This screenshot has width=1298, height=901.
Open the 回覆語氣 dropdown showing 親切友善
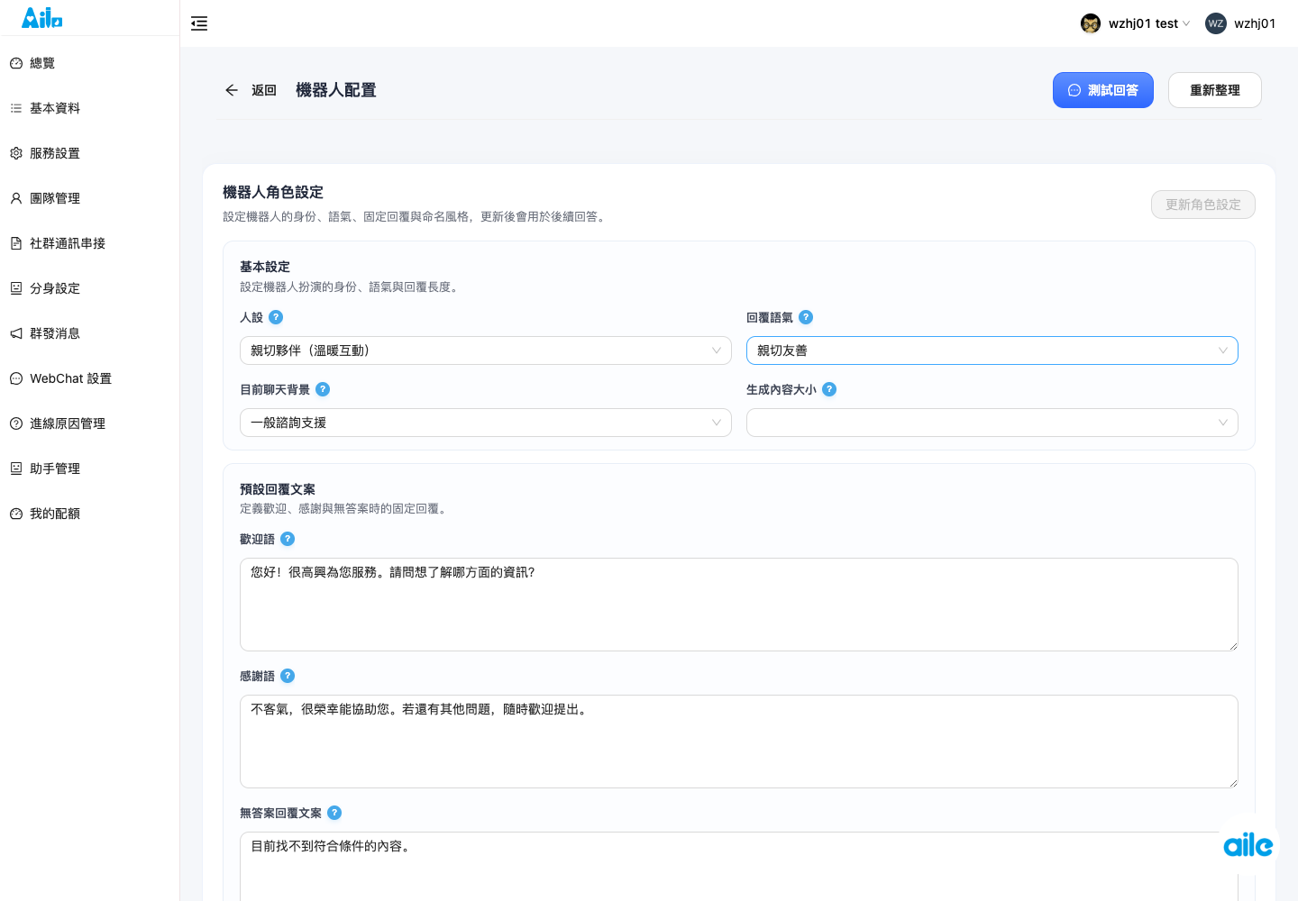(992, 350)
